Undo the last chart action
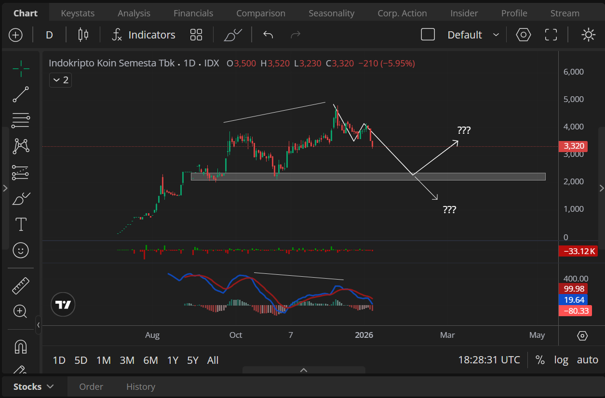The height and width of the screenshot is (398, 605). 268,35
